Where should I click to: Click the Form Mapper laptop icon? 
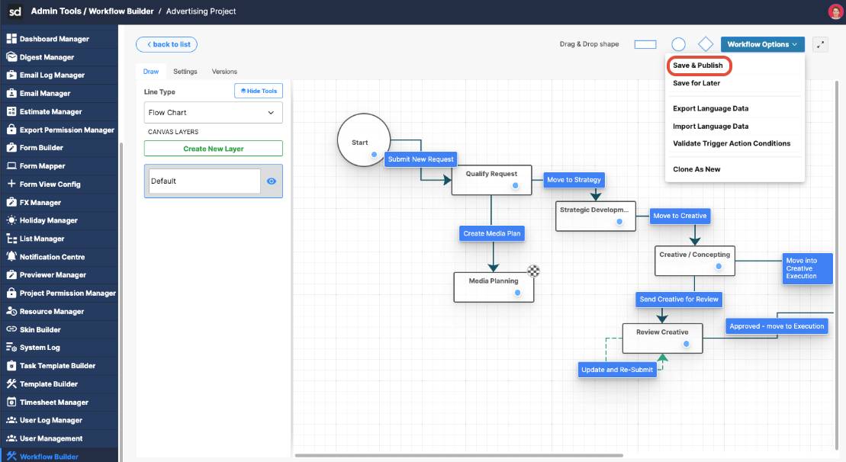(11, 166)
